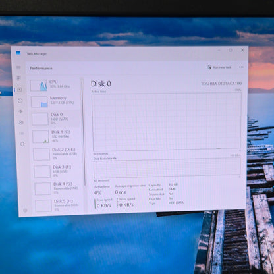Click the Disk 0 active time graph
The width and height of the screenshot is (274, 274).
pos(167,122)
